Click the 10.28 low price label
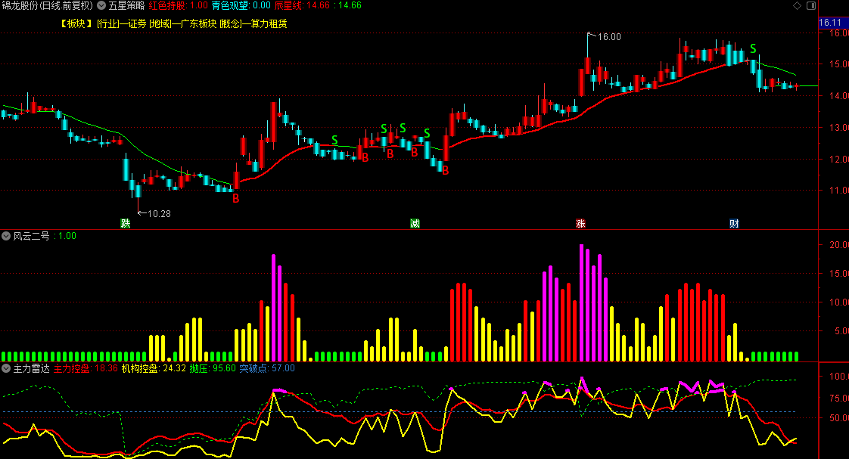The width and height of the screenshot is (849, 459). [159, 214]
